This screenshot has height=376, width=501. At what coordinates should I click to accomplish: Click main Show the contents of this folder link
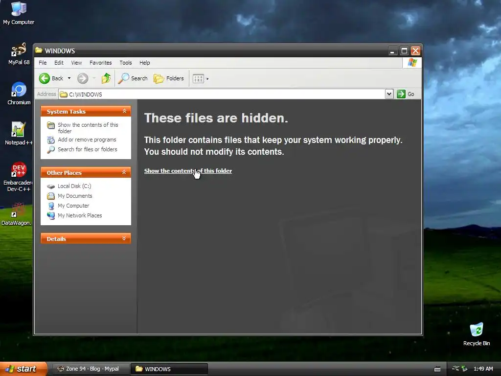click(188, 171)
